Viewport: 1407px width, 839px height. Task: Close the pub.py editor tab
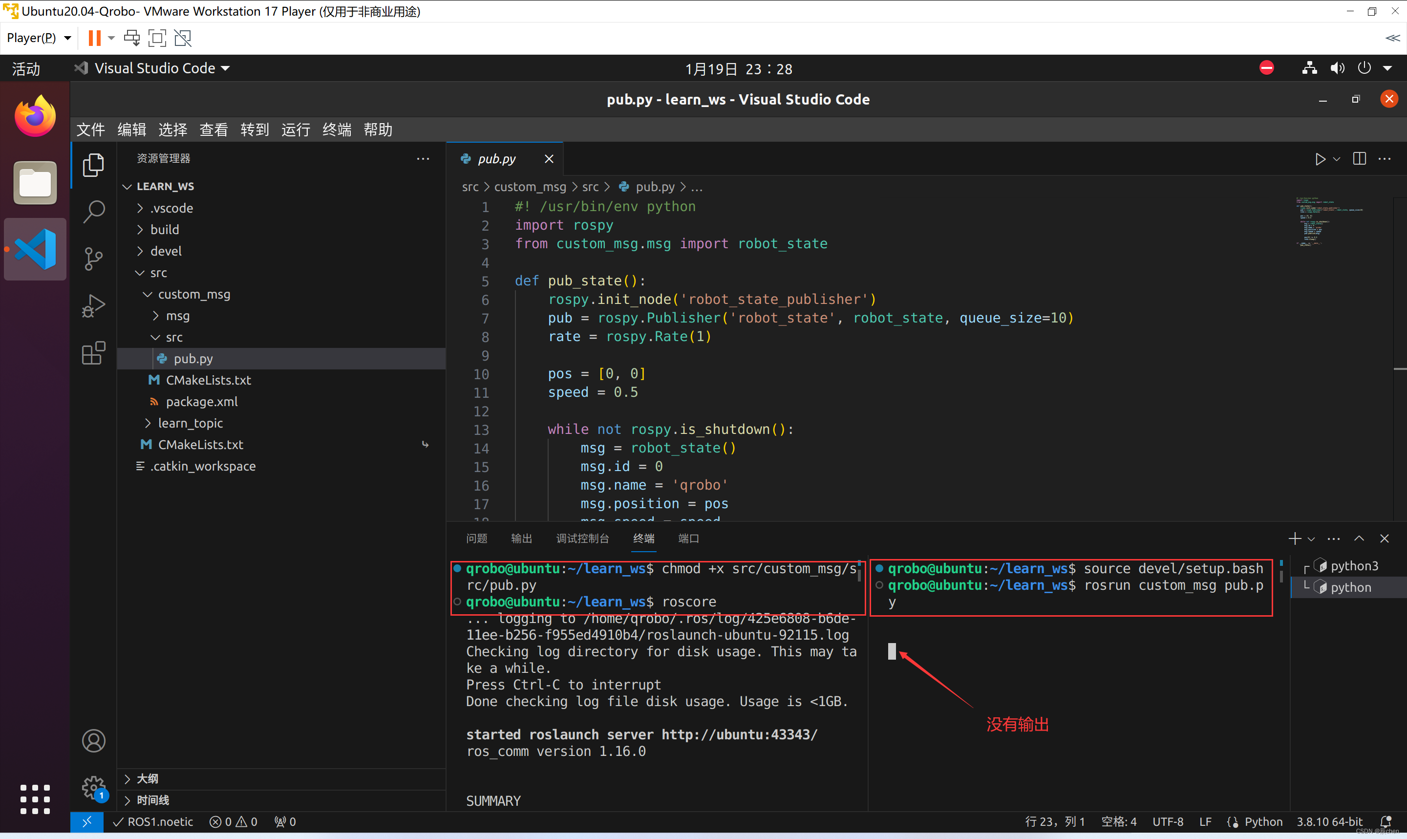pos(549,159)
